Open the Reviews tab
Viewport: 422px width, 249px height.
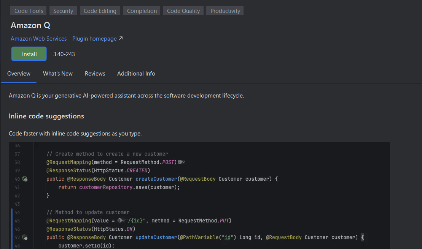tap(95, 74)
